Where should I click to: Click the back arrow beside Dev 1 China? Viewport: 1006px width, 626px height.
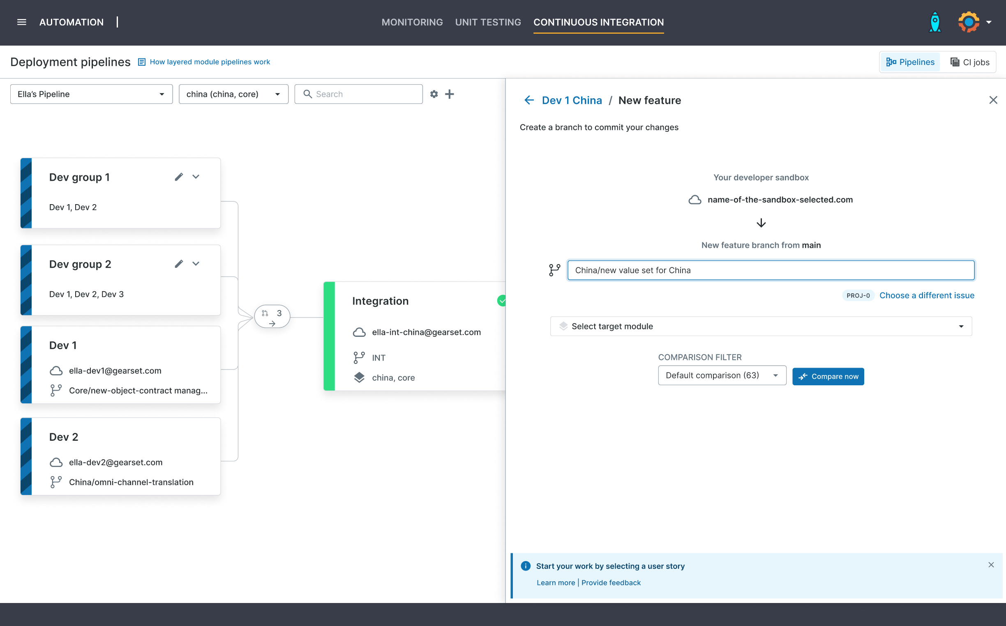coord(529,100)
